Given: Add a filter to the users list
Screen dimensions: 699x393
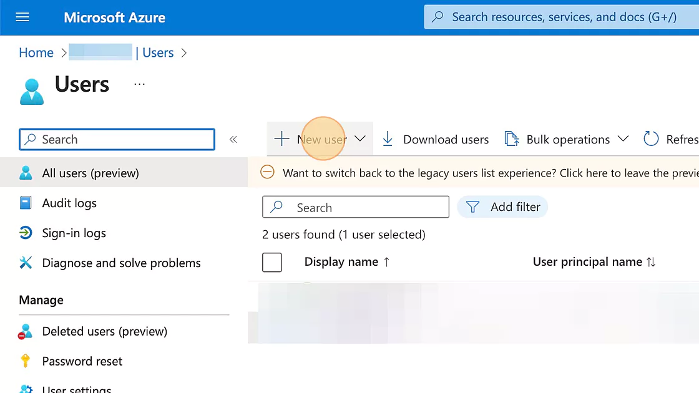Looking at the screenshot, I should pos(502,206).
